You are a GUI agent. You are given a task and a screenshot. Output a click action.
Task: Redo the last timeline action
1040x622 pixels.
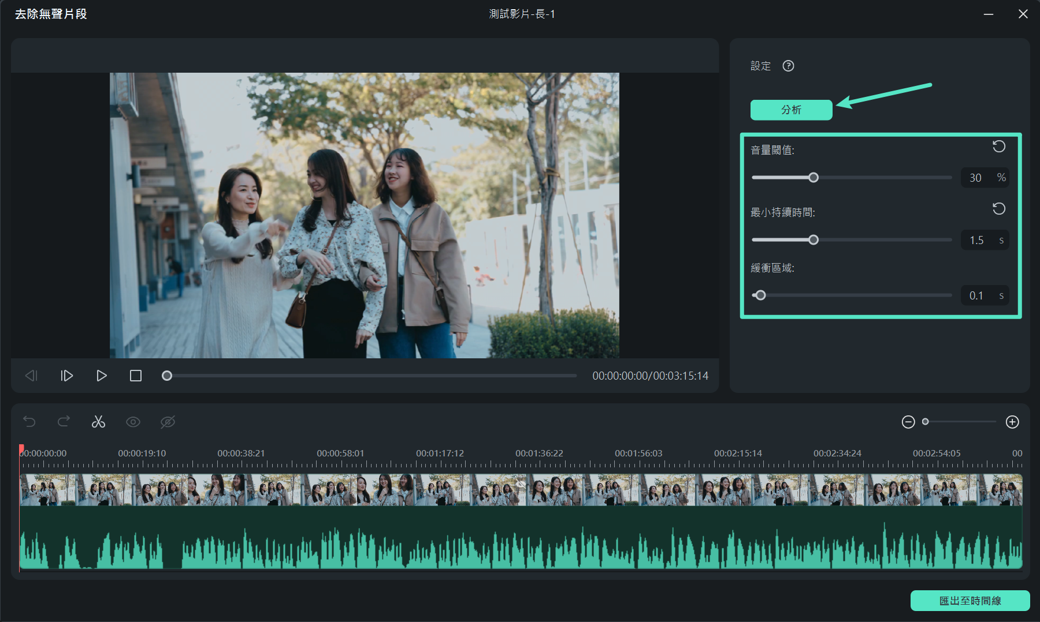[x=64, y=422]
